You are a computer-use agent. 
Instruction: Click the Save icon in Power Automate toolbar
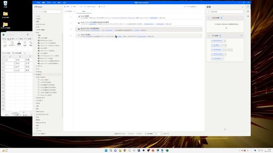pyautogui.click(x=65, y=7)
